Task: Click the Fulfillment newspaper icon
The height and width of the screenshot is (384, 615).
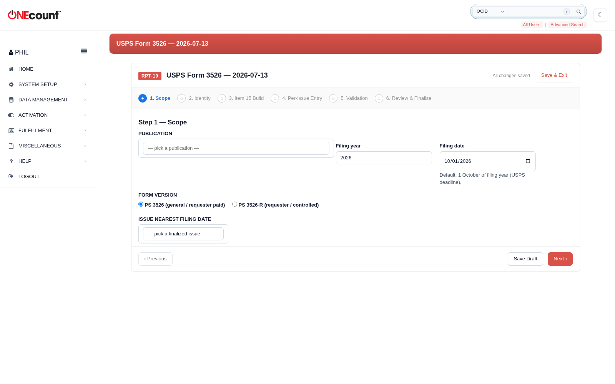Action: tap(11, 131)
